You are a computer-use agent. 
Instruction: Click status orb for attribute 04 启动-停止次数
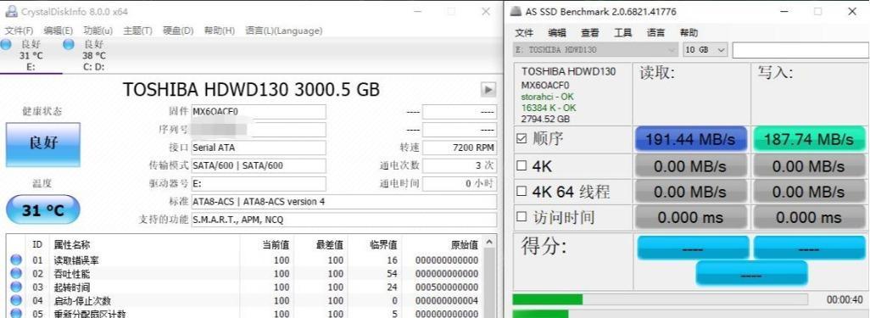tap(16, 301)
